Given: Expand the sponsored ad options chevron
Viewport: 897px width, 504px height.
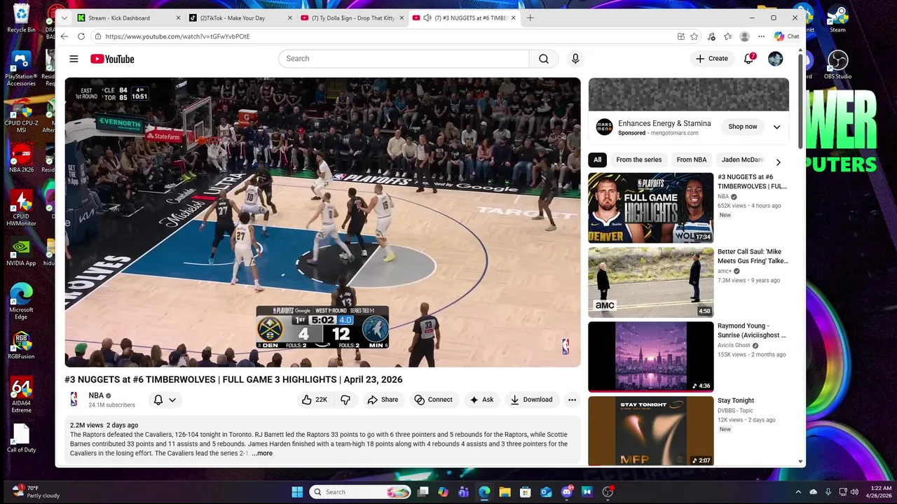Looking at the screenshot, I should coord(776,127).
